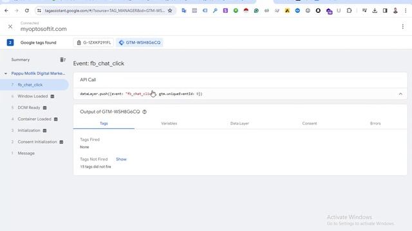Switch to the Consent tab
This screenshot has height=231, width=412.
point(309,123)
